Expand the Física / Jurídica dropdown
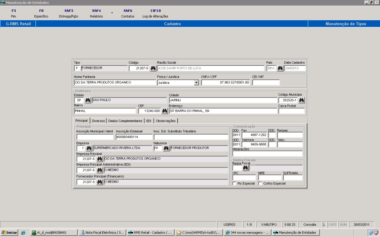380x237 pixels. click(x=196, y=83)
